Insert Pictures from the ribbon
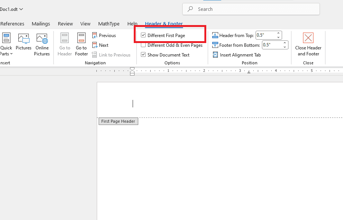Viewport: 343px width, 220px height. (x=24, y=42)
